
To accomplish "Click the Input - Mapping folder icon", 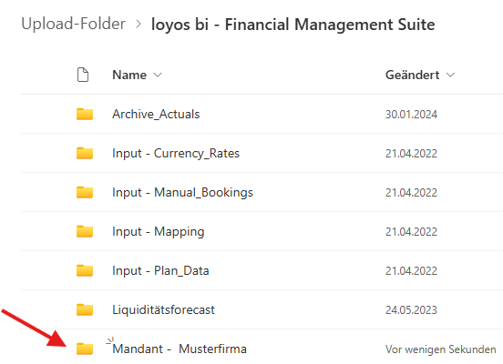I will (85, 231).
